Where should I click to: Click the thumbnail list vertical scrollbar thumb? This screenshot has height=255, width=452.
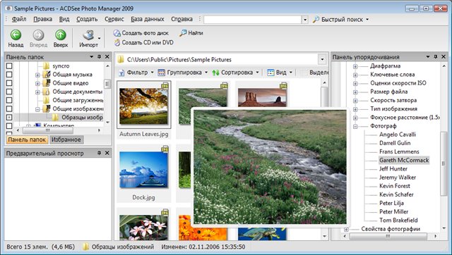(324, 97)
